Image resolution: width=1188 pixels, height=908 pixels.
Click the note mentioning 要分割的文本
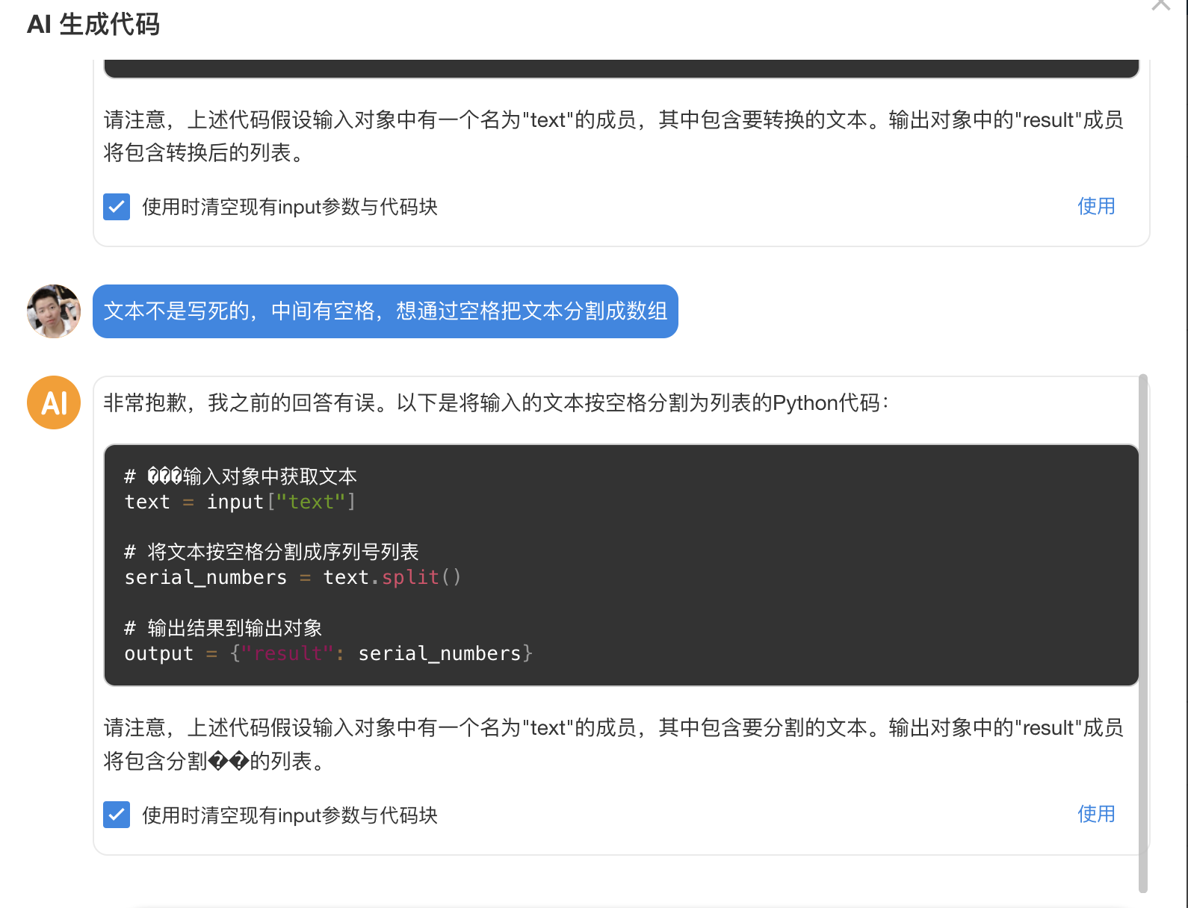click(x=613, y=744)
